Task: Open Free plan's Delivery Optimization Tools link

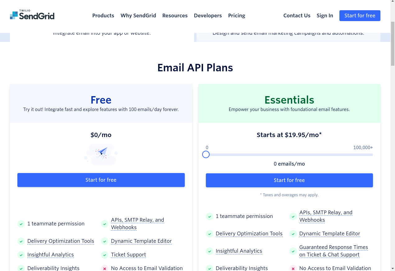Action: tap(61, 241)
